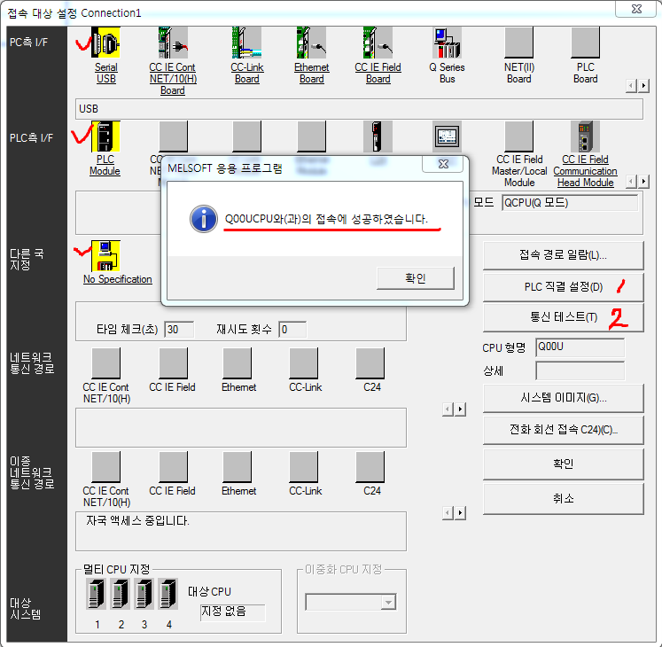Cancel with the 취소 button

pyautogui.click(x=564, y=499)
